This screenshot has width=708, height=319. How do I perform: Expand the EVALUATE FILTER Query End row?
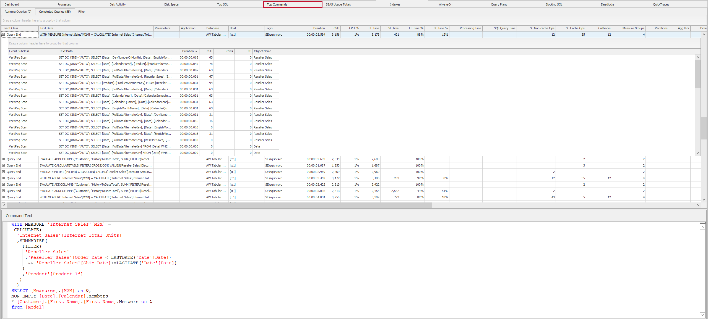(x=3, y=172)
